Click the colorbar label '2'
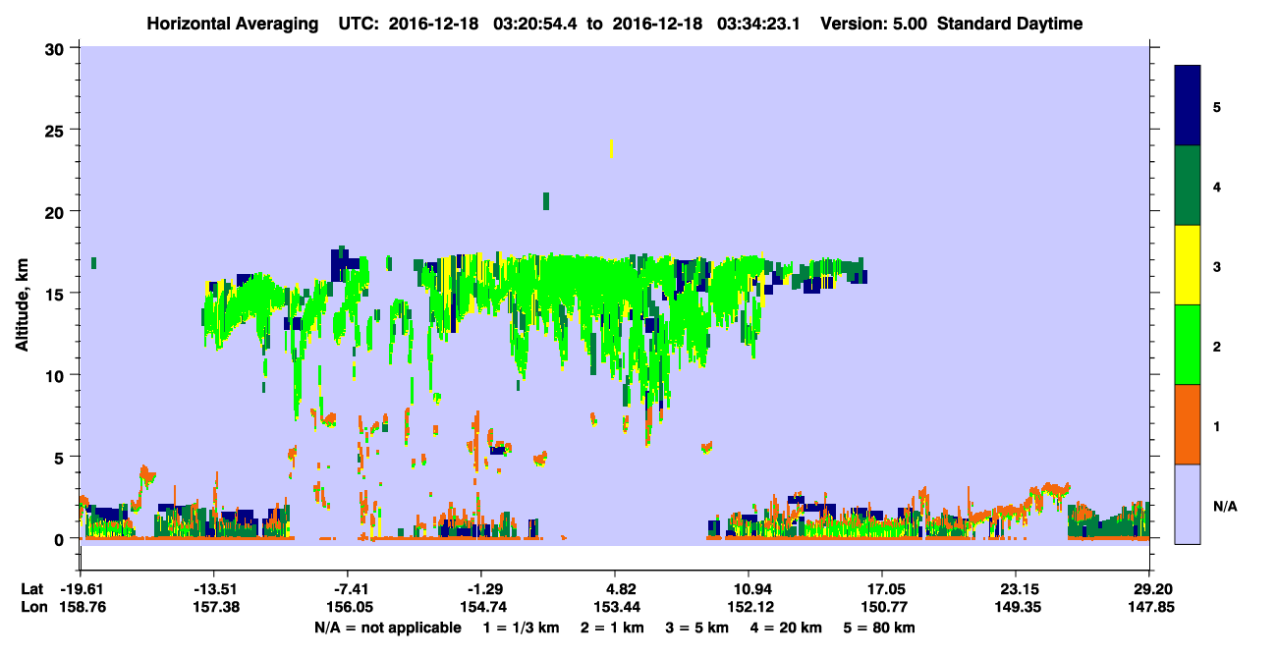 [1217, 346]
